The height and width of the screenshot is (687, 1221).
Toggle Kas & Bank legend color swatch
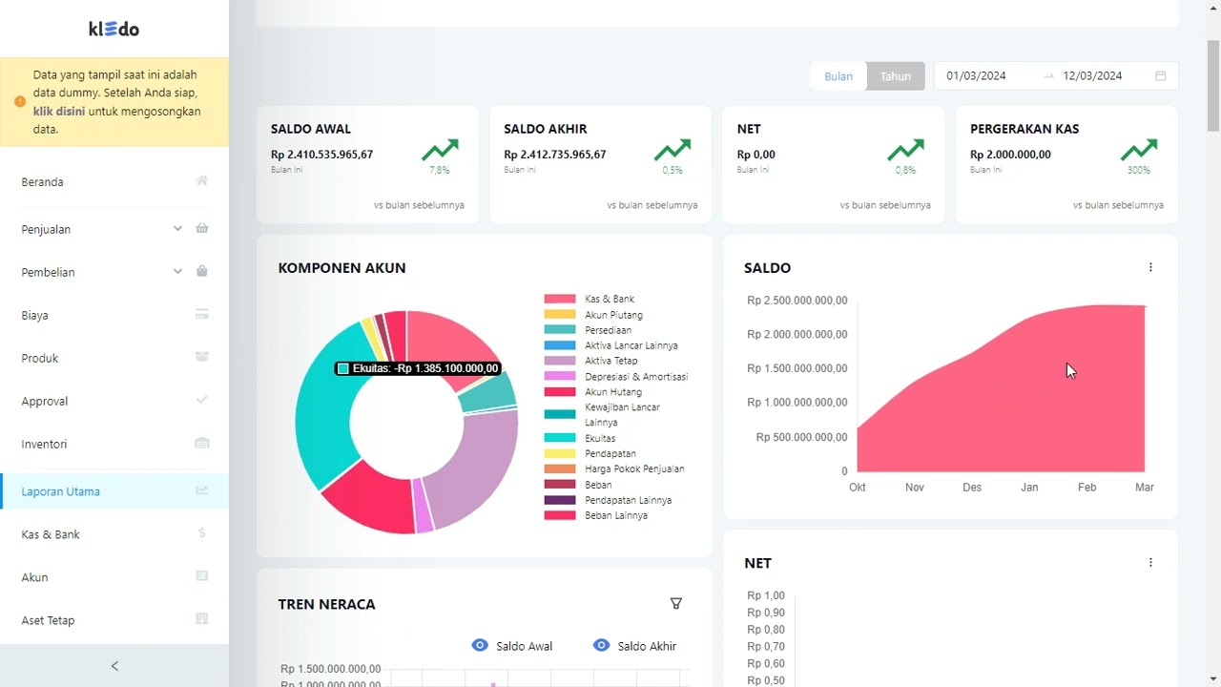tap(560, 299)
